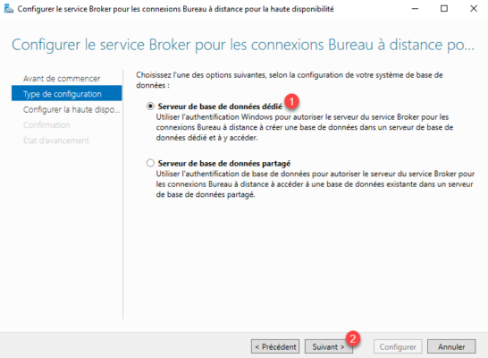Click the État d'avancement step in sidebar
The width and height of the screenshot is (488, 358).
click(x=56, y=141)
